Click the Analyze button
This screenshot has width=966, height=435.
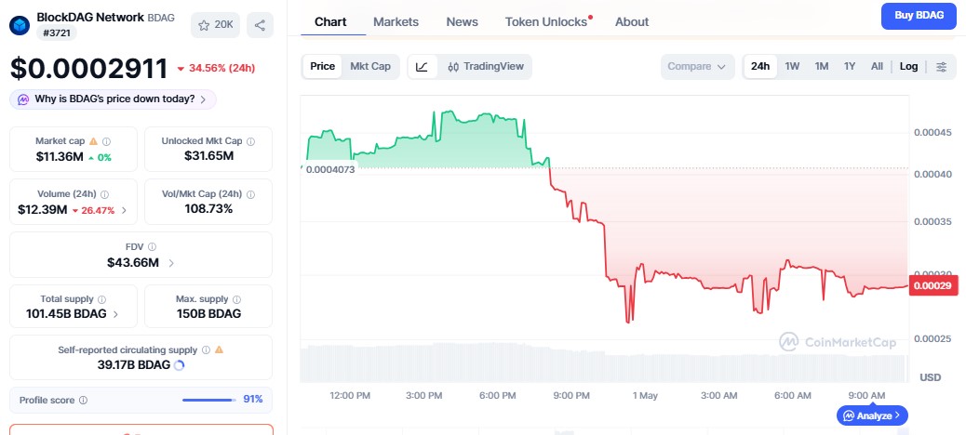[872, 415]
